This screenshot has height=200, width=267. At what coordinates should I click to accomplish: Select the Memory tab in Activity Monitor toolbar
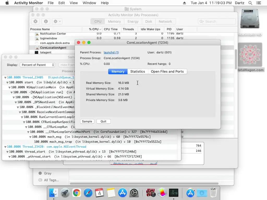click(114, 21)
